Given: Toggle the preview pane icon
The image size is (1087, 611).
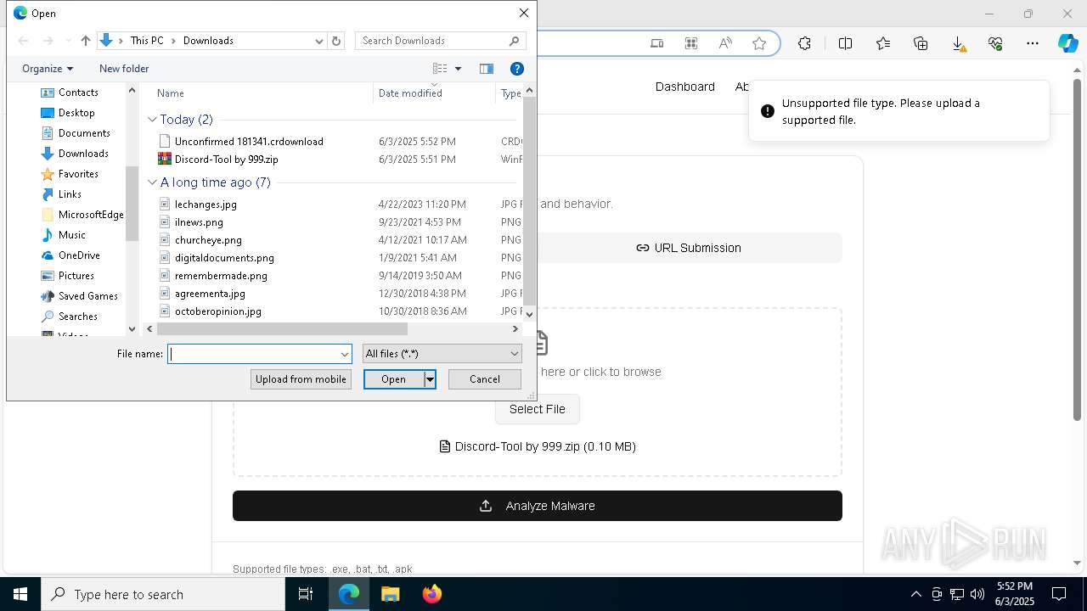Looking at the screenshot, I should pos(487,69).
